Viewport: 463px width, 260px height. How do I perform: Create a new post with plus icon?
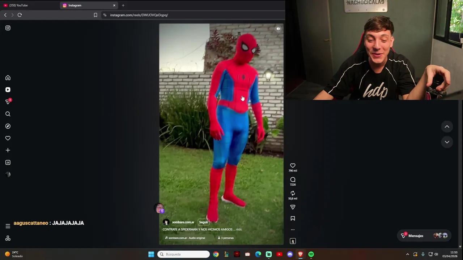click(x=8, y=150)
